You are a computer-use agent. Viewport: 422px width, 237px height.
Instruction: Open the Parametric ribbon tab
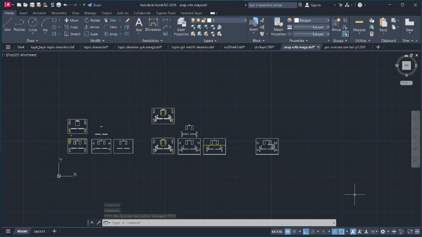pyautogui.click(x=59, y=13)
